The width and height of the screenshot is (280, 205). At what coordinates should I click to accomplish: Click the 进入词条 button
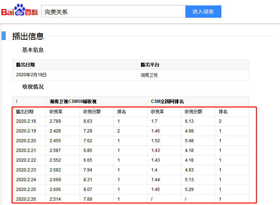(x=203, y=12)
